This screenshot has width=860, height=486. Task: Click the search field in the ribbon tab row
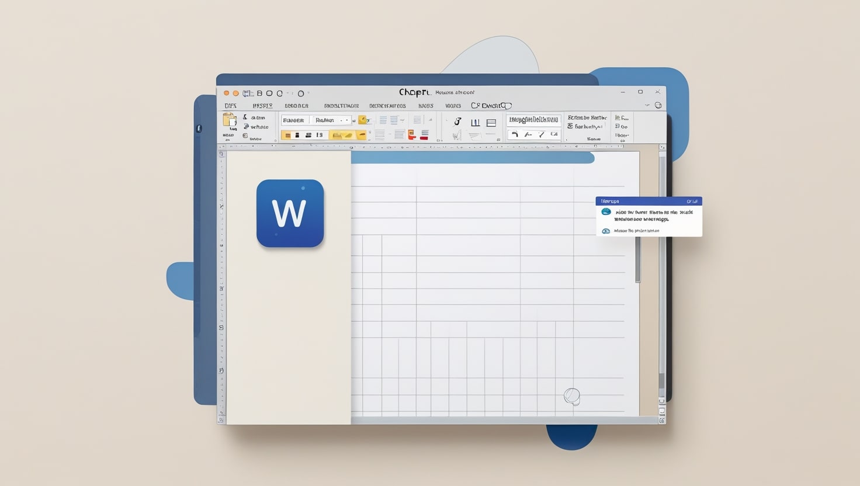point(491,106)
